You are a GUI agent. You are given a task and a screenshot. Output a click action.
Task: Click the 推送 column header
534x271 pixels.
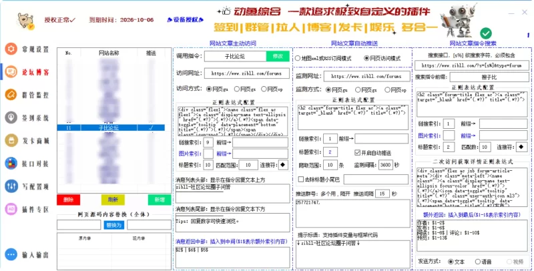click(x=151, y=53)
